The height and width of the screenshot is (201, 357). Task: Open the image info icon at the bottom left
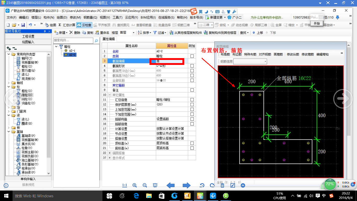6,185
